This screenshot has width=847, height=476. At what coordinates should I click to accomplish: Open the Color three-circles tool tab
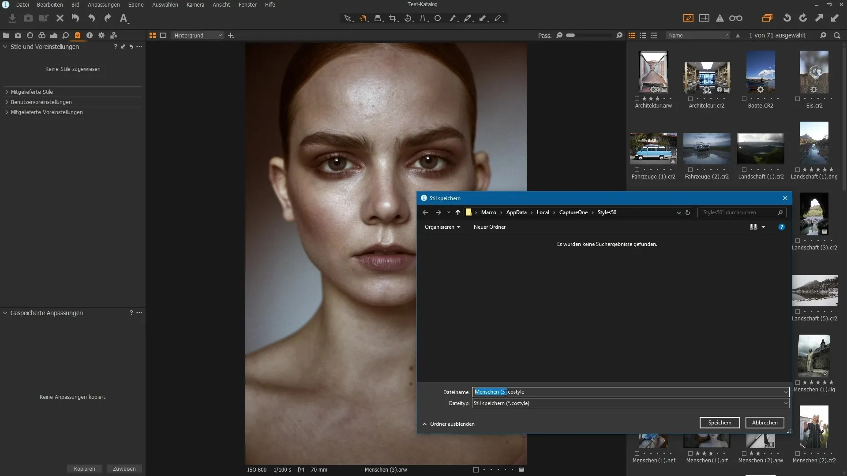[42, 35]
